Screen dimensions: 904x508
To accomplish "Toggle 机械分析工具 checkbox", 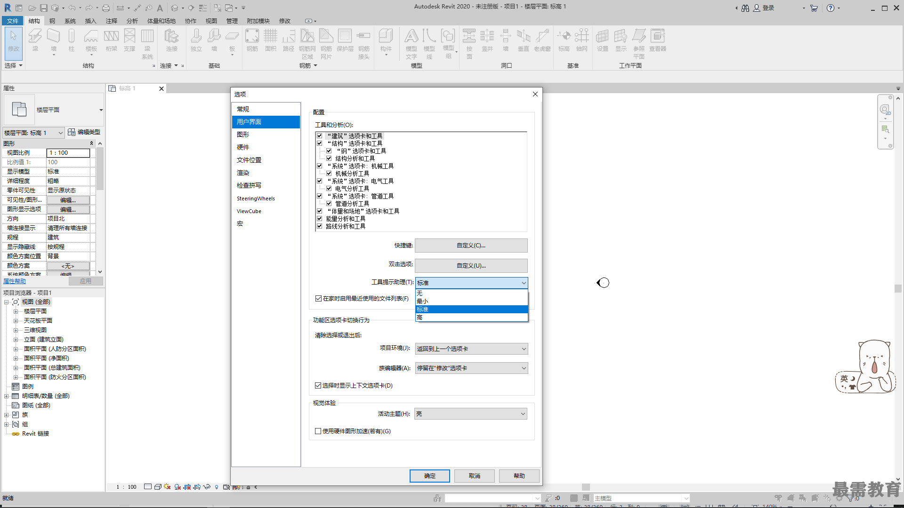I will tap(329, 173).
